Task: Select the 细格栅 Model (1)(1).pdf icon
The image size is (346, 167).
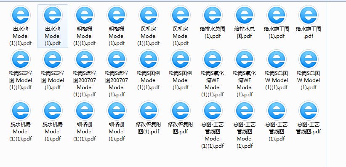Action: 85,111
